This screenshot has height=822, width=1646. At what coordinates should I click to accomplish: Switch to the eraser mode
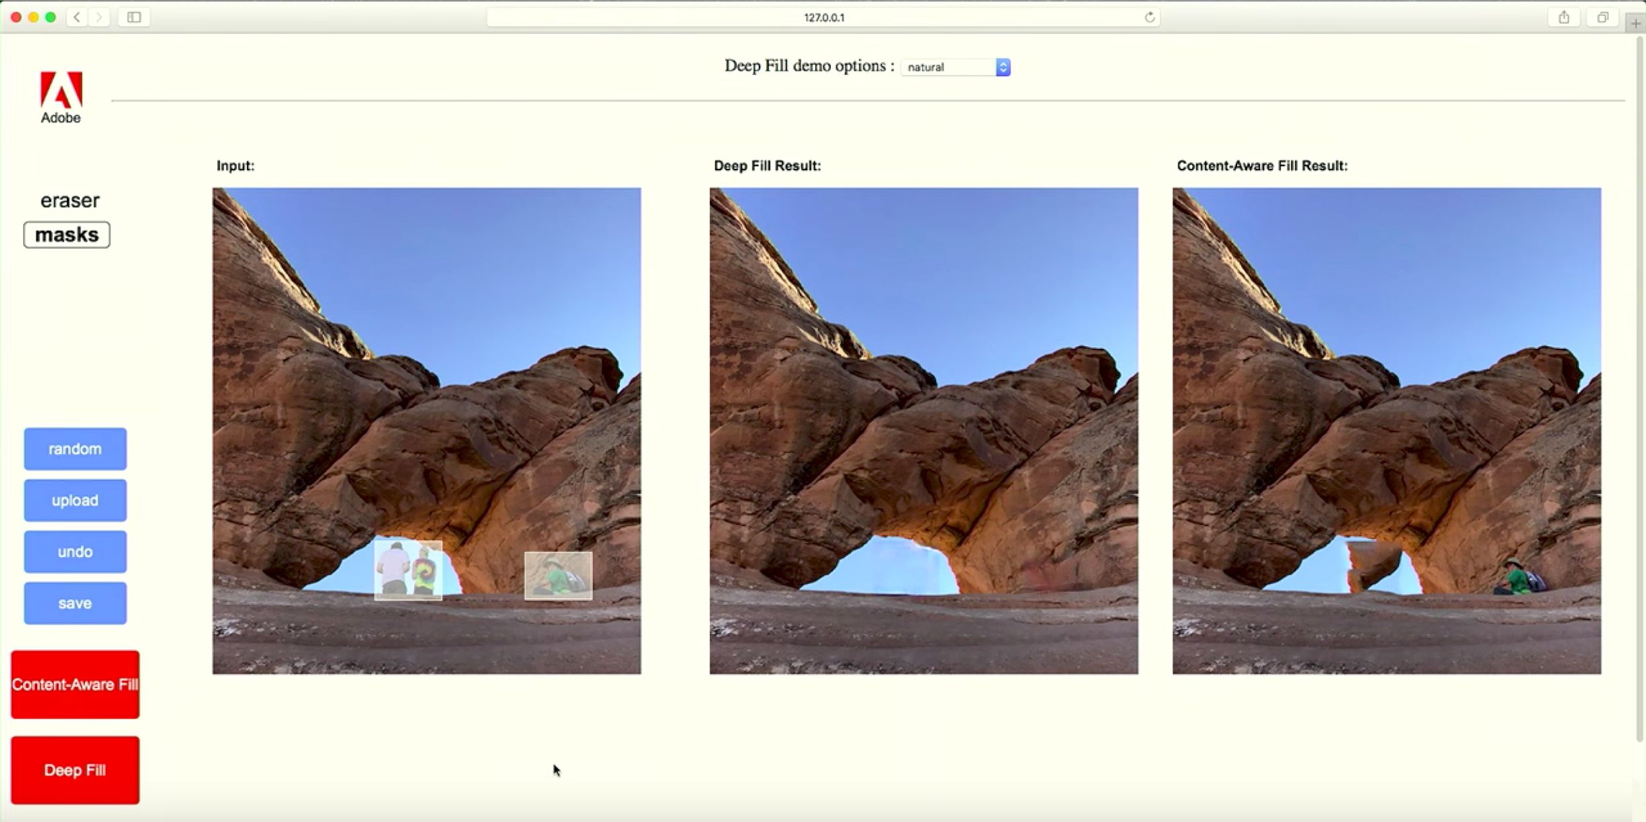pyautogui.click(x=70, y=200)
